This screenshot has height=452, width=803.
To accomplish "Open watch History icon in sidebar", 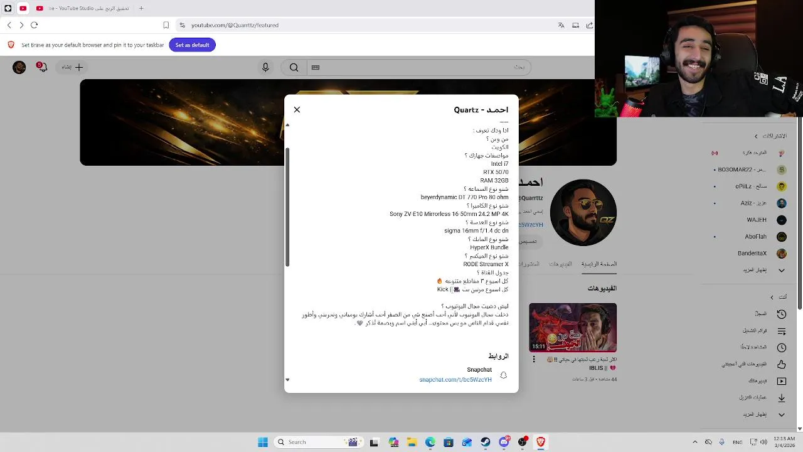I will (782, 314).
